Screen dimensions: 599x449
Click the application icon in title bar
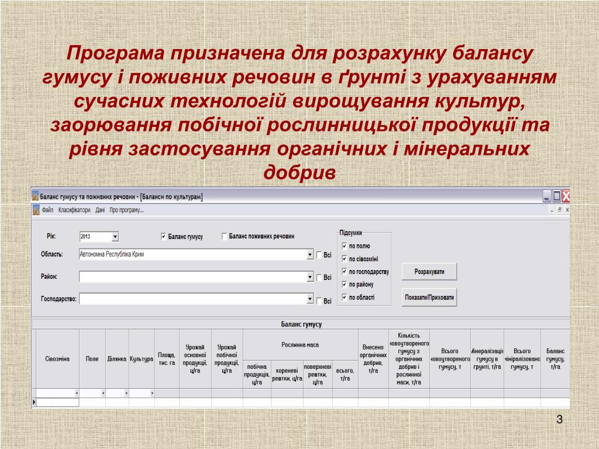[35, 196]
